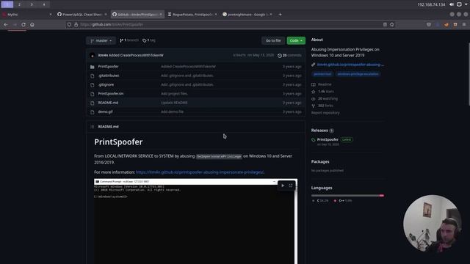Open the README outline list icon
This screenshot has height=264, width=470.
click(x=93, y=127)
